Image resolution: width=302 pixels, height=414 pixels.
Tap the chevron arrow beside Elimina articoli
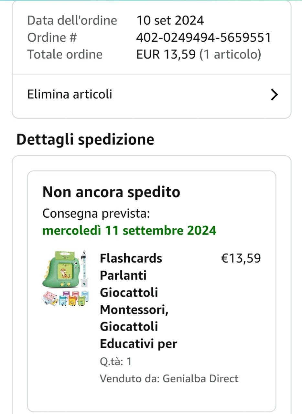point(274,95)
